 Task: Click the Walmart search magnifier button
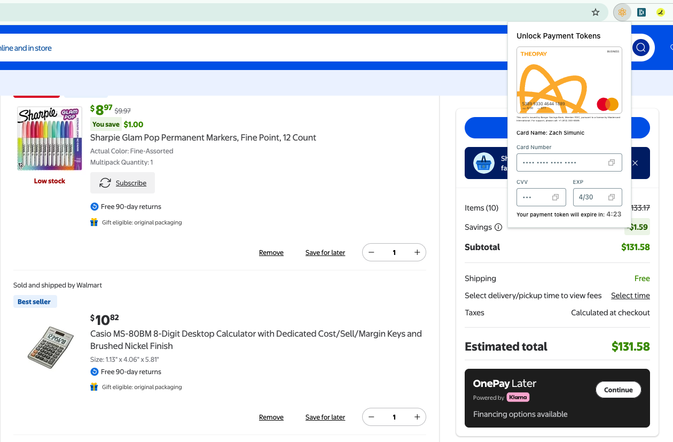(x=641, y=48)
